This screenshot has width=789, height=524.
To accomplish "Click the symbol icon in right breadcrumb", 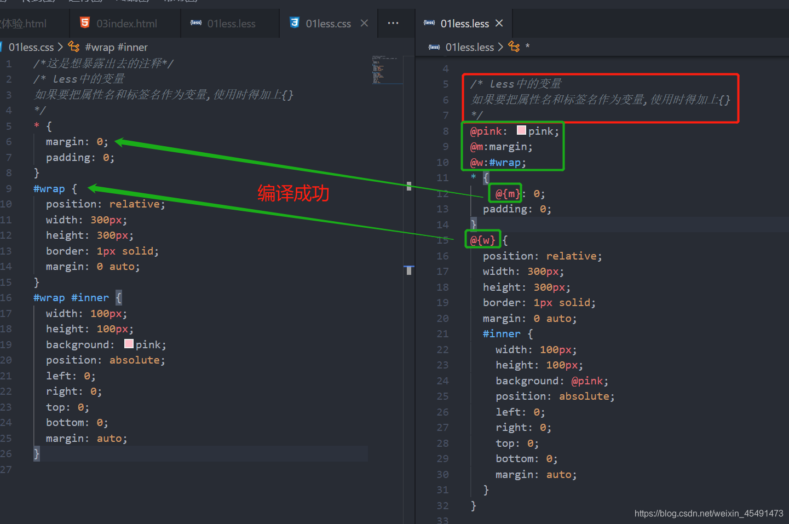I will coord(514,47).
